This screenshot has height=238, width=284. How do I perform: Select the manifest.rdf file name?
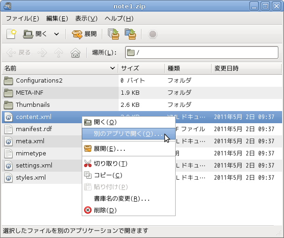coord(34,129)
